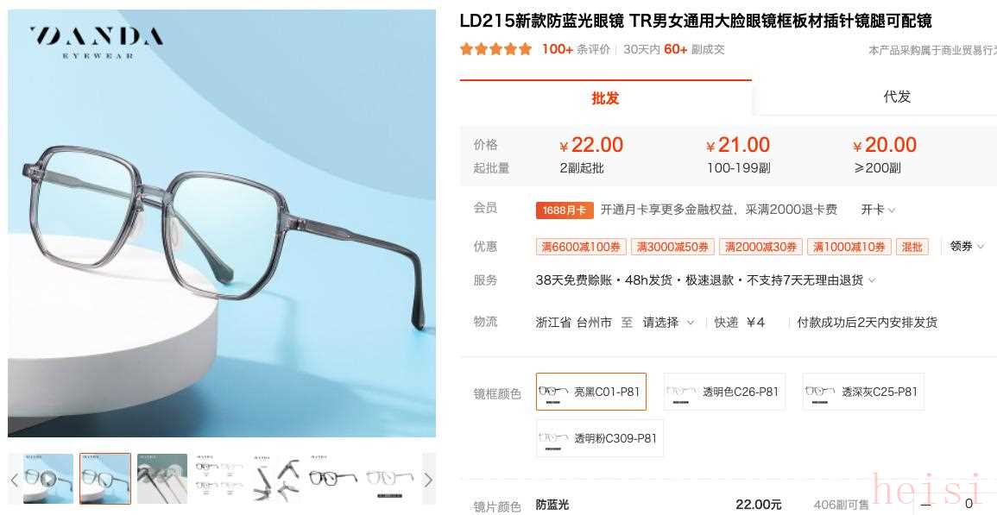
Task: Play the product video thumbnail
Action: pos(48,479)
